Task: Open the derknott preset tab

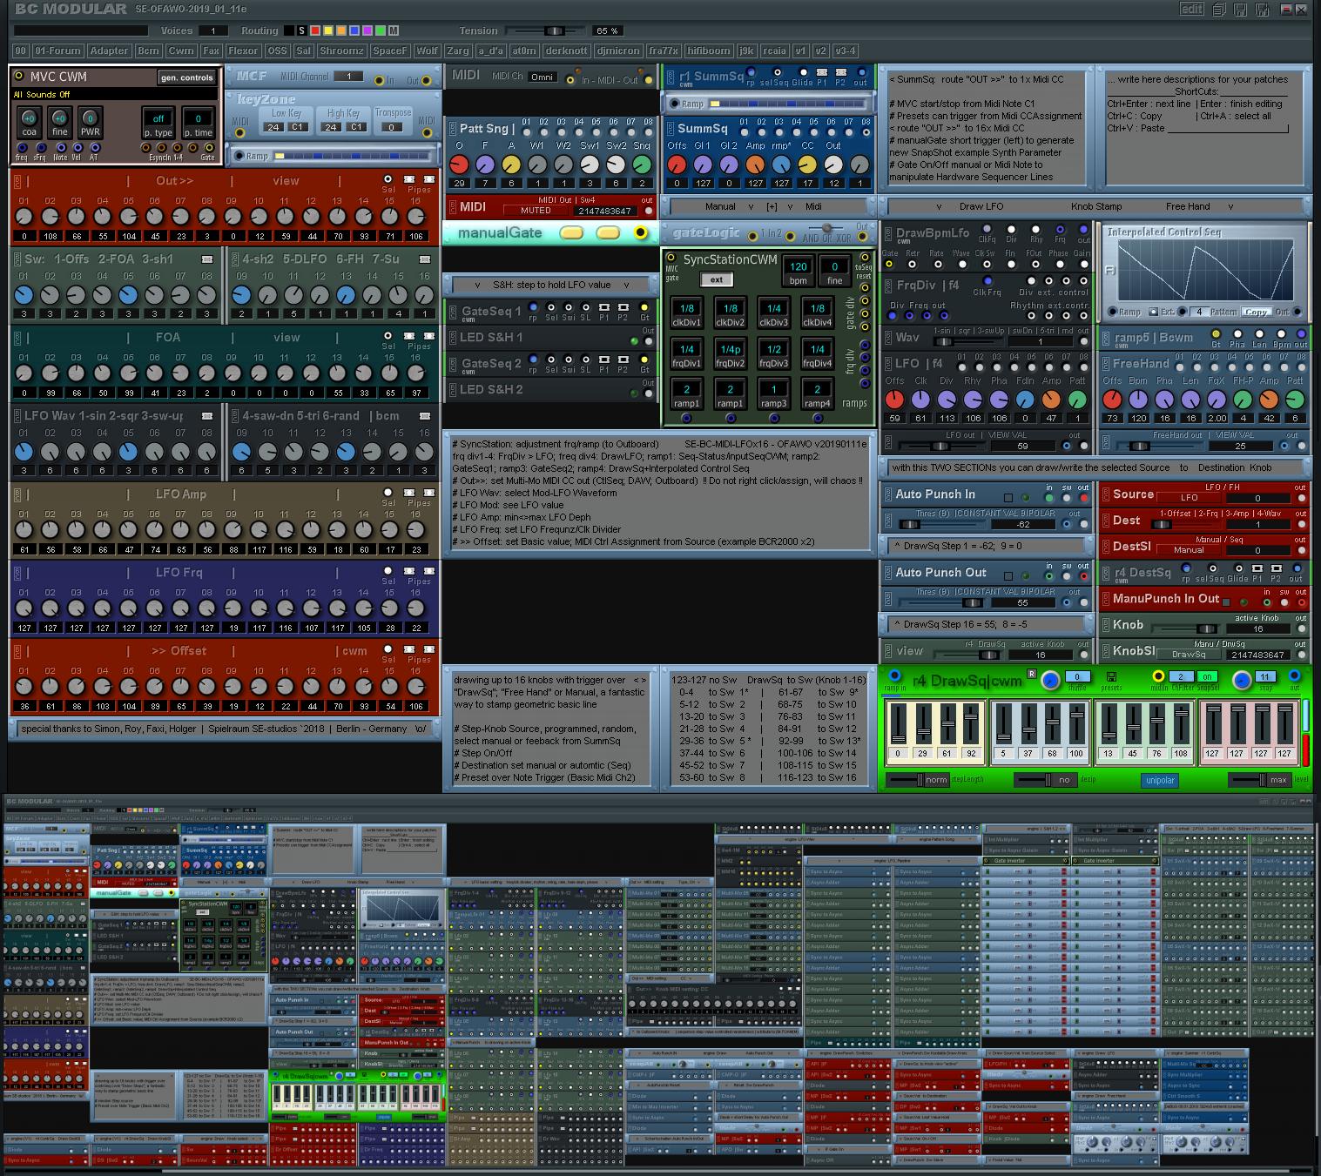Action: pos(566,50)
